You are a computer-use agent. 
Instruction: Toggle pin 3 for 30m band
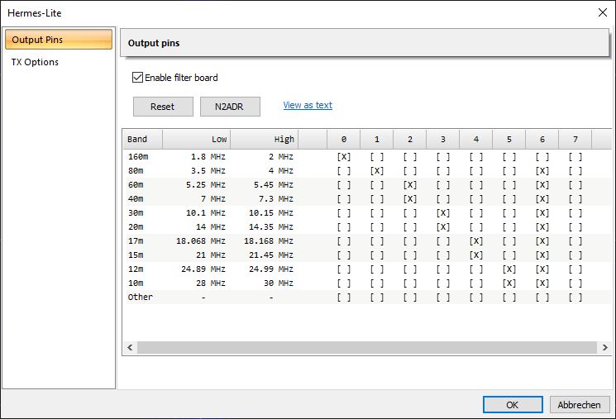tap(443, 212)
